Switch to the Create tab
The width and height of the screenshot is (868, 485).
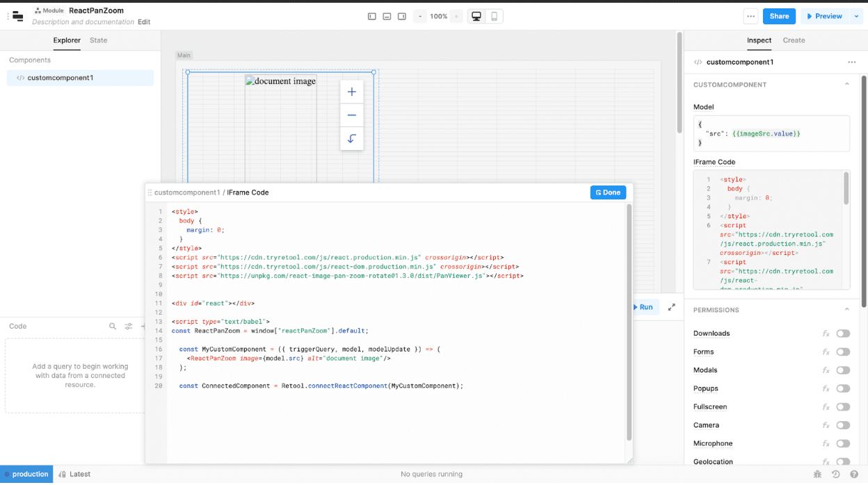(794, 40)
